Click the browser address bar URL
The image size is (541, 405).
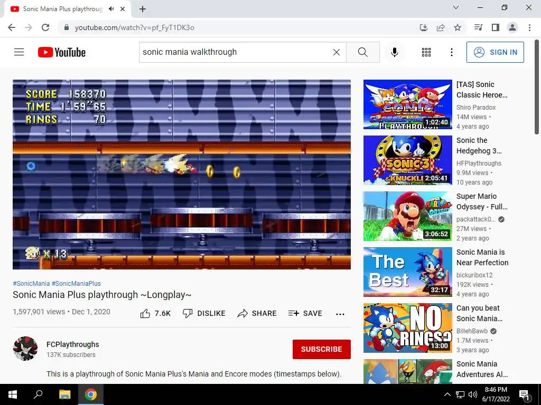[135, 27]
